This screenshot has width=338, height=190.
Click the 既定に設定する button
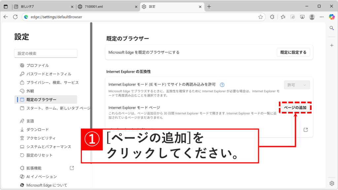click(x=293, y=52)
